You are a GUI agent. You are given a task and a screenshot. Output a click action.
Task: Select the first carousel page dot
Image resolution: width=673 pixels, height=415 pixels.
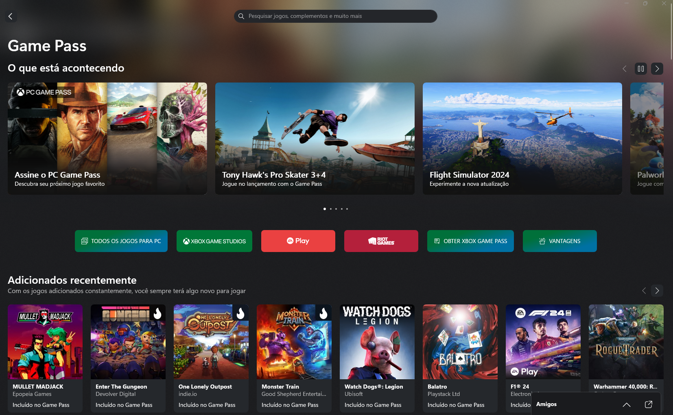[325, 209]
